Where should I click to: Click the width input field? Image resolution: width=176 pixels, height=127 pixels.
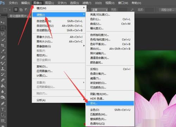pyautogui.click(x=122, y=10)
